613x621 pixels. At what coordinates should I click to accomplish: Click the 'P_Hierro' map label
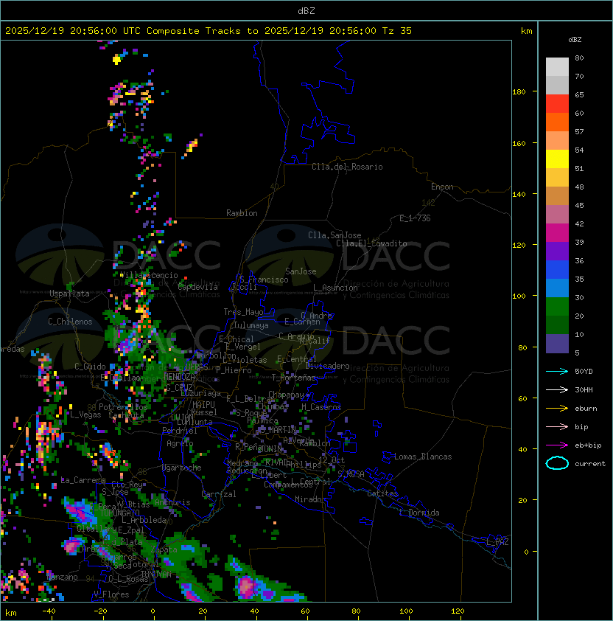click(234, 370)
